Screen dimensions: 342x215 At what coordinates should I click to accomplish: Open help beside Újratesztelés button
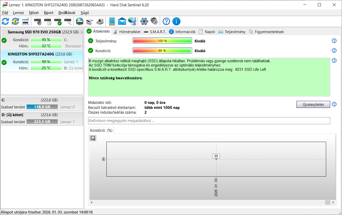(x=334, y=104)
